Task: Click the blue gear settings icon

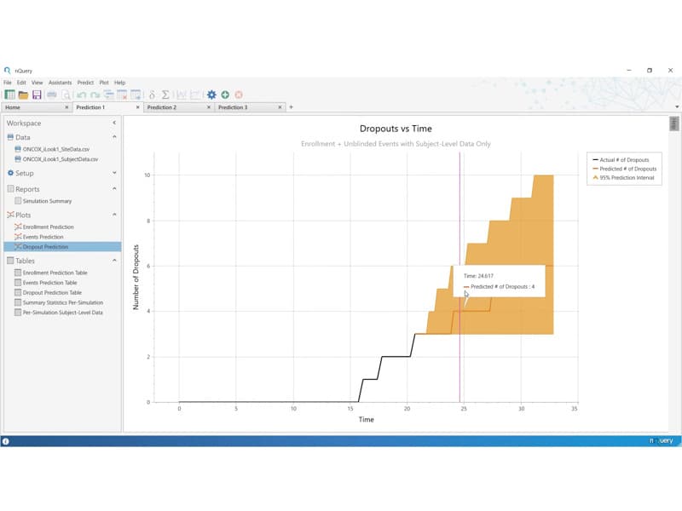Action: tap(211, 95)
